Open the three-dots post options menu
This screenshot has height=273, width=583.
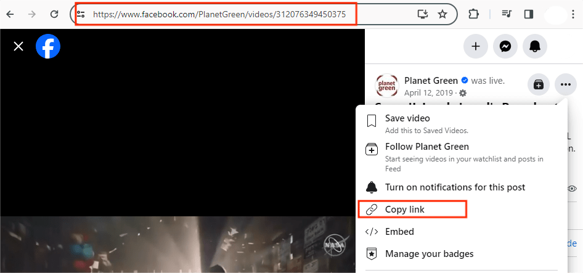click(x=565, y=84)
